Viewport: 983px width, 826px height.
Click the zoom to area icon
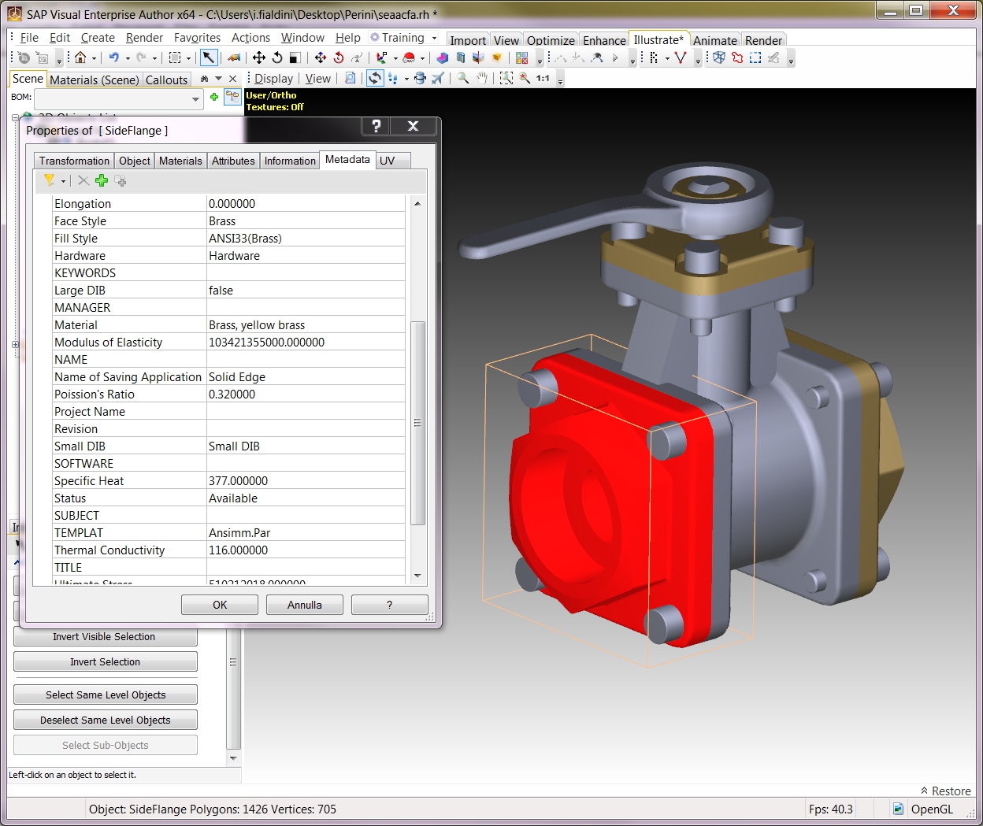click(506, 78)
